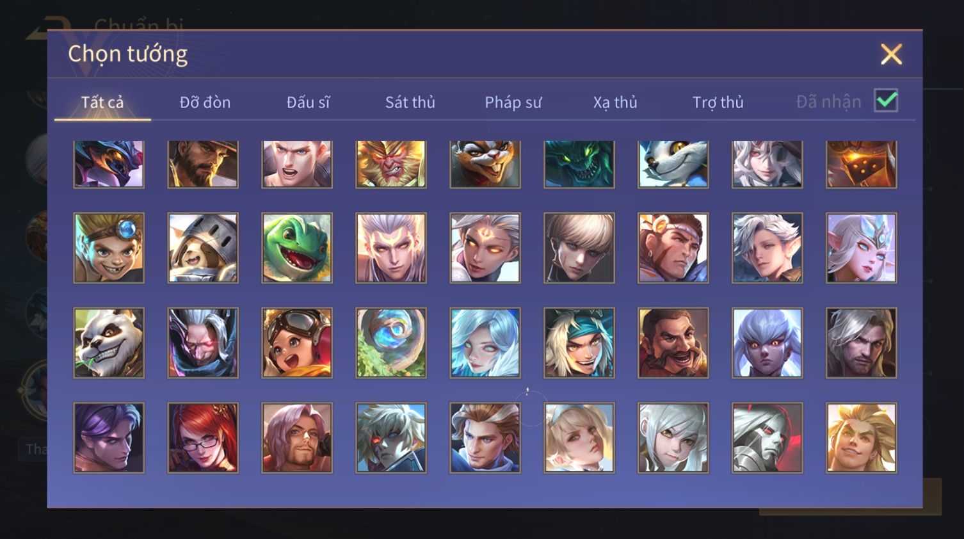Pick the white wolf hero portrait
This screenshot has width=964, height=539.
(x=673, y=164)
